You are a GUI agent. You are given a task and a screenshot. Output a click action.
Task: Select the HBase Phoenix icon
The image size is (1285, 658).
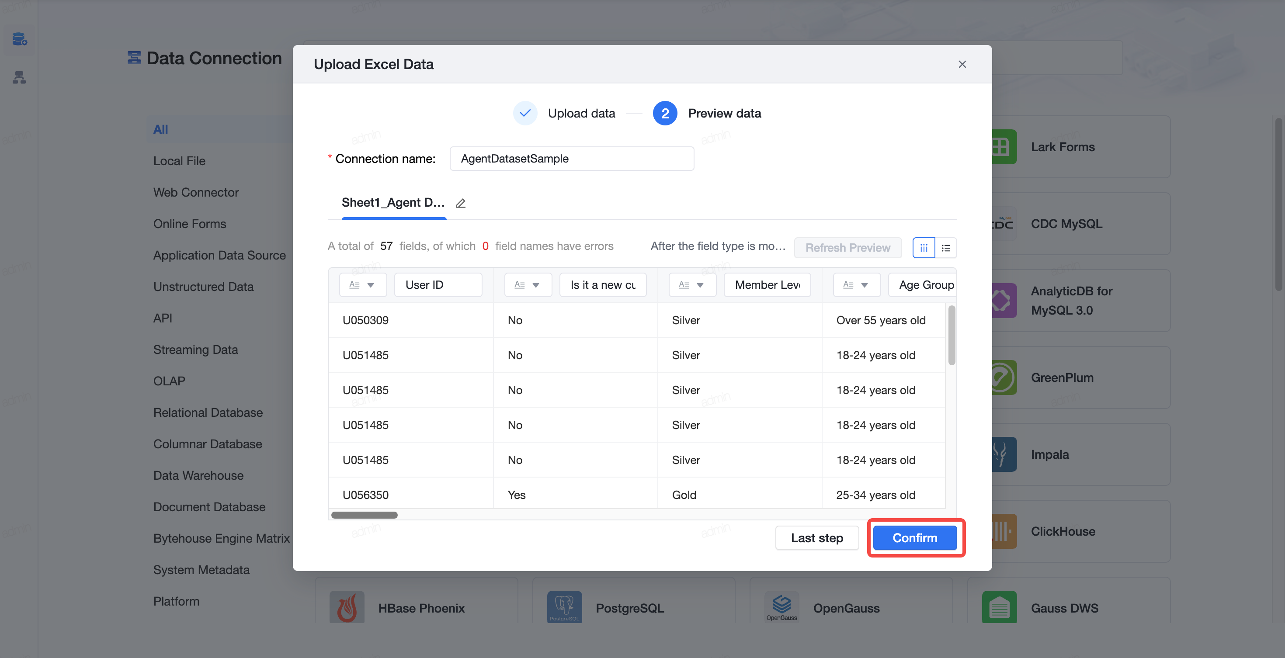(347, 606)
